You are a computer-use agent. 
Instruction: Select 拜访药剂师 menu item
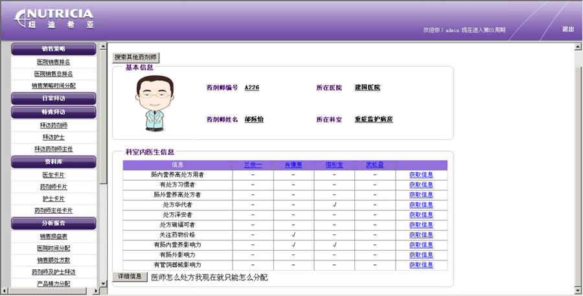coord(54,125)
